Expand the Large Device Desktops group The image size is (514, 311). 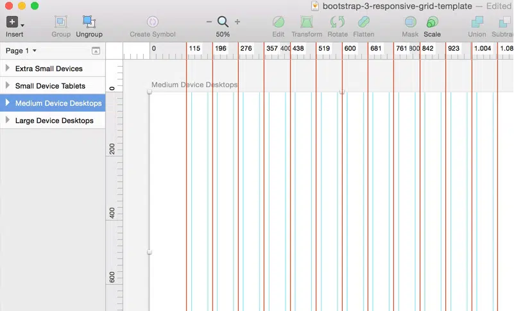7,121
